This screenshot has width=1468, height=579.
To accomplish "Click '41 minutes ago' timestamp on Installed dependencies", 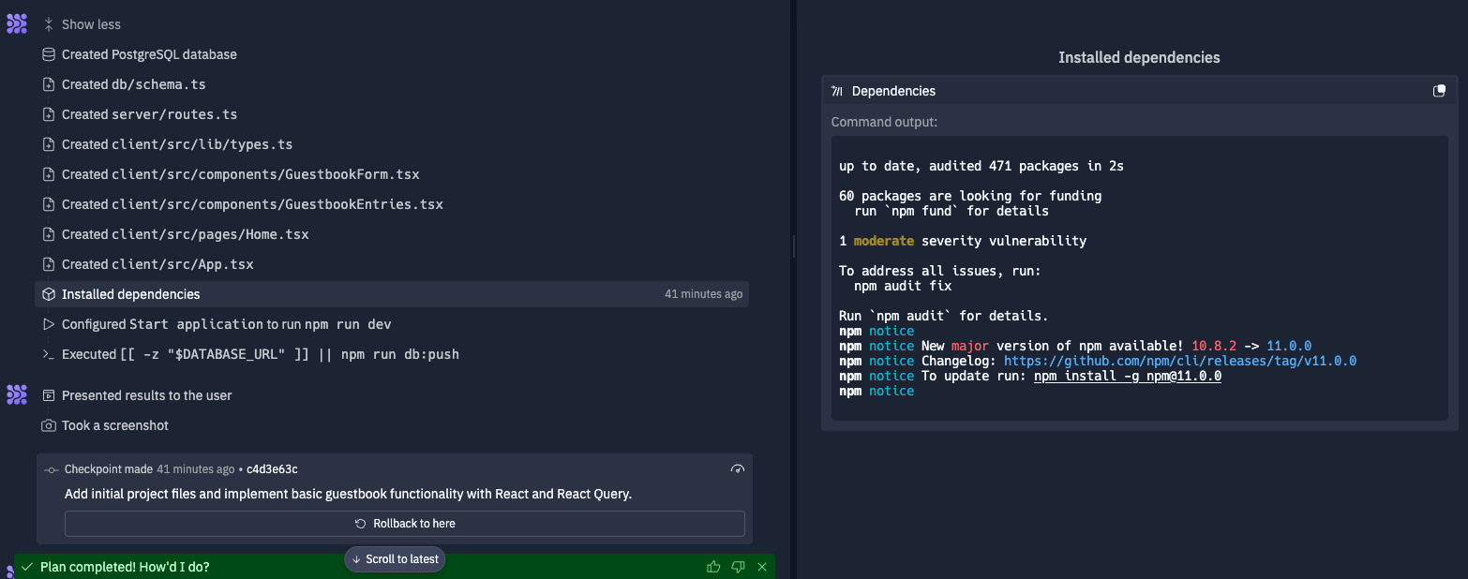I will [704, 294].
